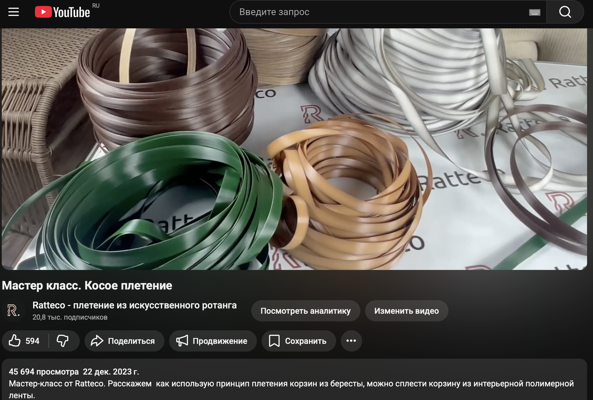593x400 pixels.
Task: Open the on-screen keyboard icon
Action: [x=534, y=12]
